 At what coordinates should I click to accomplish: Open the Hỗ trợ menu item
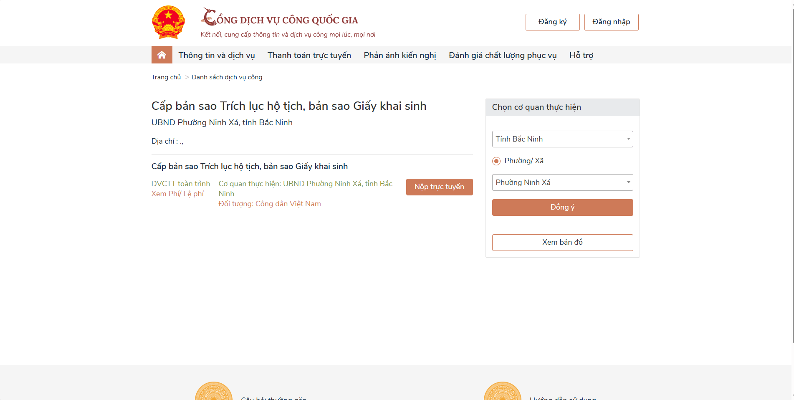(581, 56)
